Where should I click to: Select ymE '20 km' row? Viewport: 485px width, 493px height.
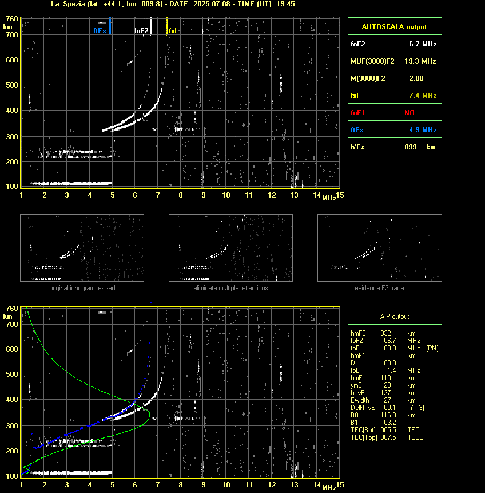pos(383,385)
